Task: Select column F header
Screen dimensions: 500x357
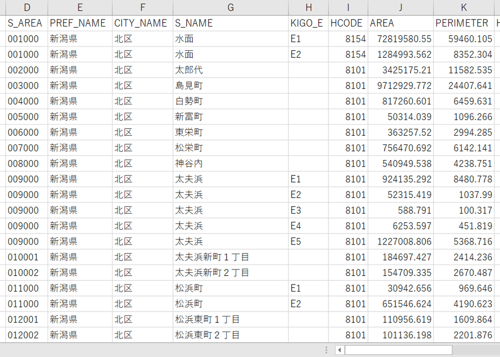Action: click(142, 8)
